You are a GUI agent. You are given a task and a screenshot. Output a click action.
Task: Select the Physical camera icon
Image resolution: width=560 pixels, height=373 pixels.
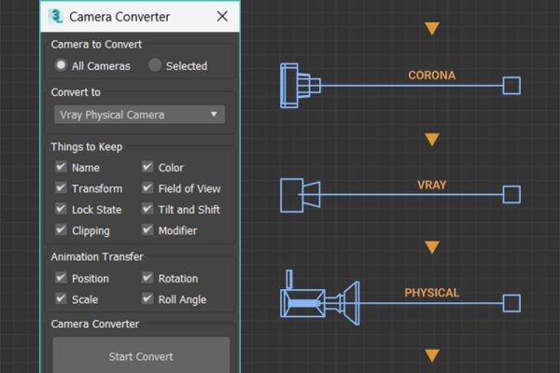[x=319, y=298]
